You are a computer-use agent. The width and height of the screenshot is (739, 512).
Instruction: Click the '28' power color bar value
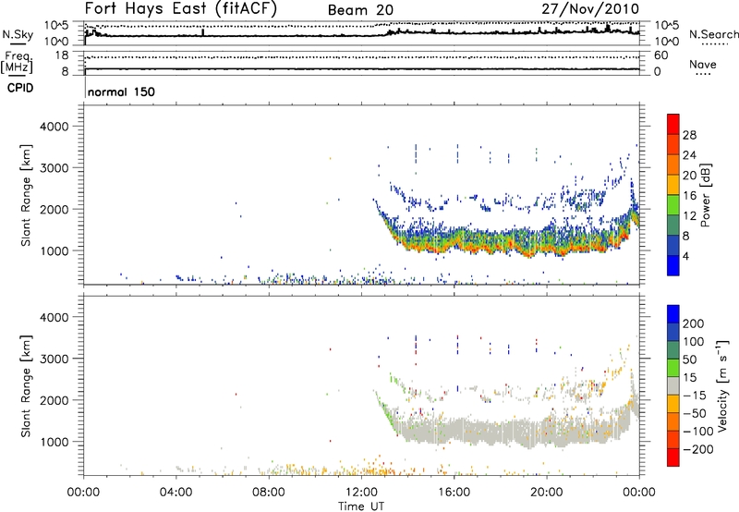click(689, 135)
